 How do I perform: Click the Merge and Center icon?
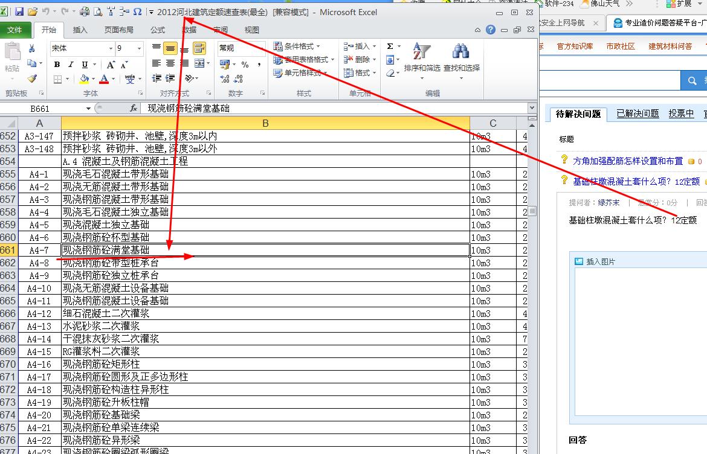(199, 63)
